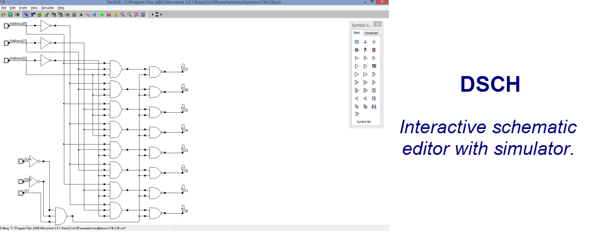
Task: Open the File menu
Action: [x=3, y=8]
